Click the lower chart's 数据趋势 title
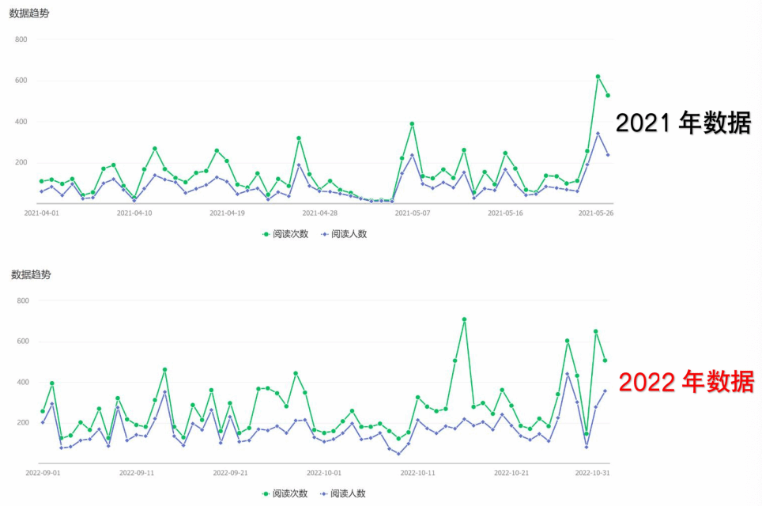Viewport: 762px width, 506px height. click(x=31, y=274)
